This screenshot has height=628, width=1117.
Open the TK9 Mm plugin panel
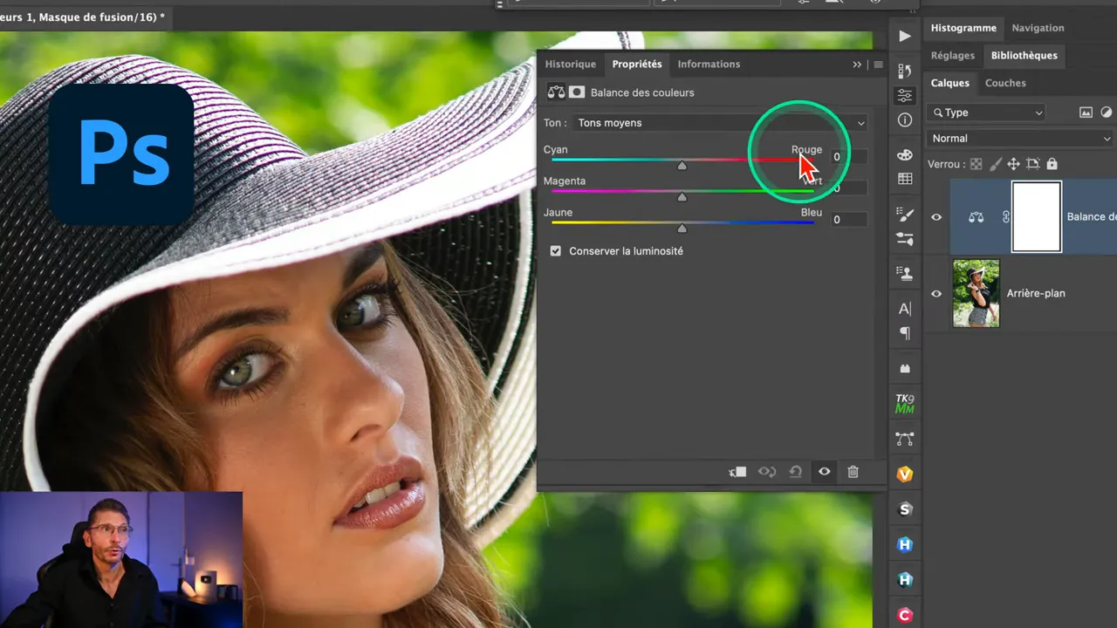pyautogui.click(x=905, y=404)
